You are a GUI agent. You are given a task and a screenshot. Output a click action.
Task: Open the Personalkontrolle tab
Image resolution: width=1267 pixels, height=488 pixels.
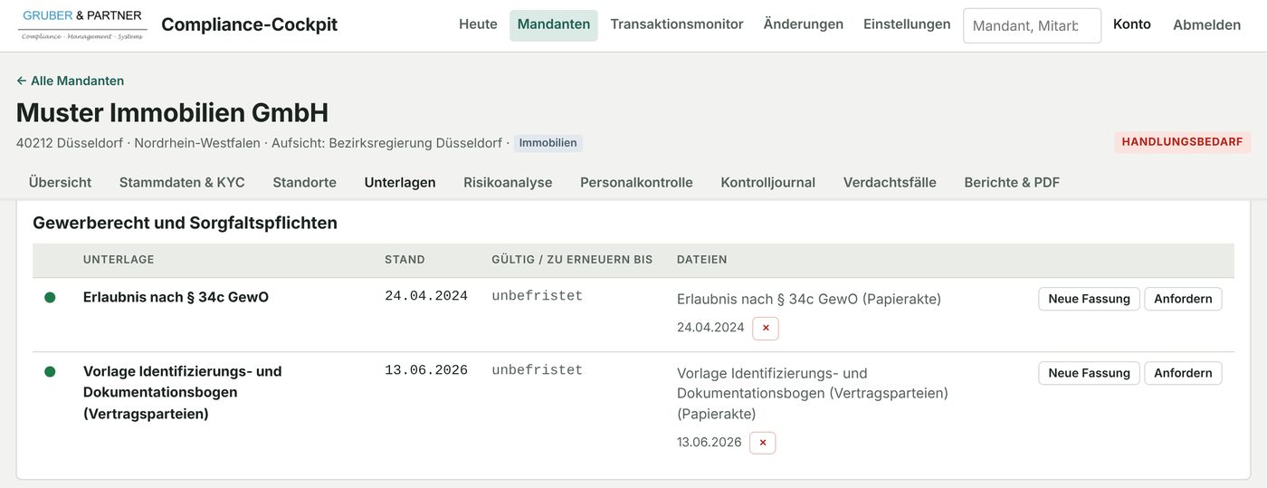[636, 182]
